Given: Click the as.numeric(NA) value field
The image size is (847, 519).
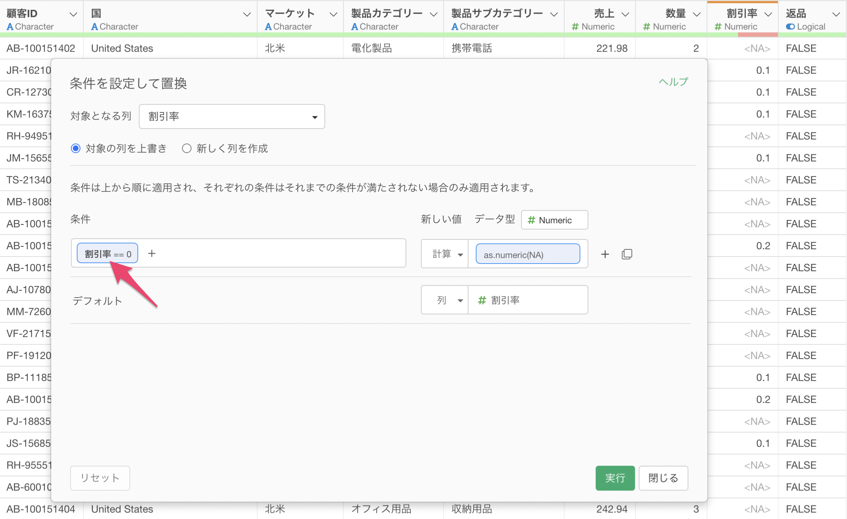Looking at the screenshot, I should tap(527, 254).
